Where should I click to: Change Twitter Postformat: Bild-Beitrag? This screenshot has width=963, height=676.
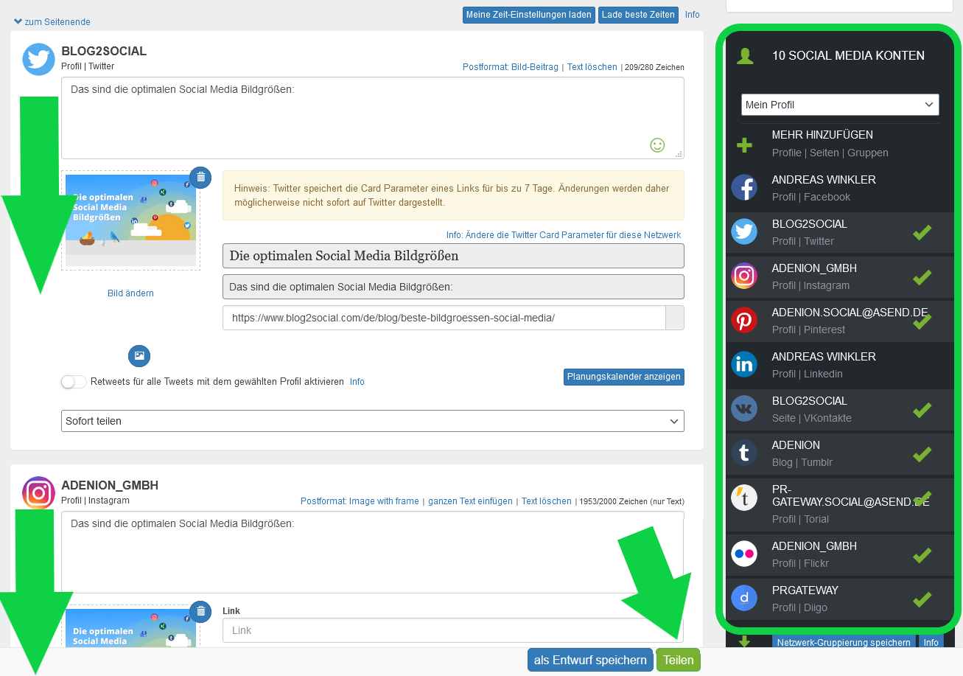511,66
